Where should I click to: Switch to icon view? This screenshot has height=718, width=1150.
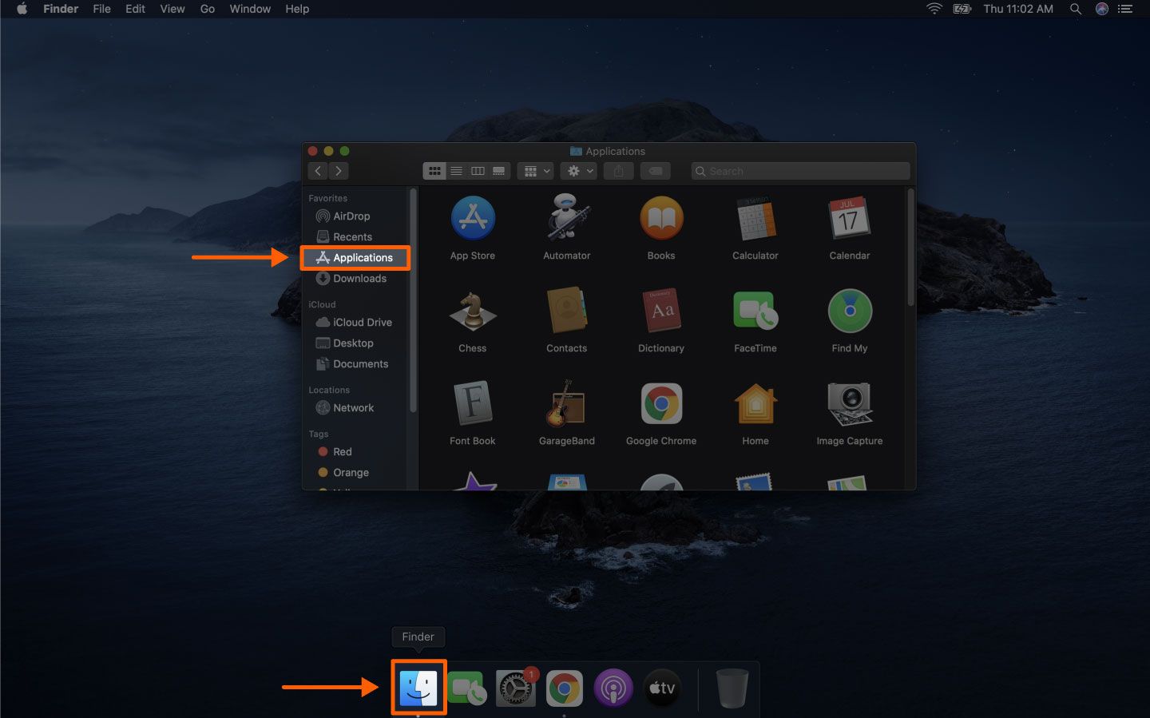tap(434, 171)
